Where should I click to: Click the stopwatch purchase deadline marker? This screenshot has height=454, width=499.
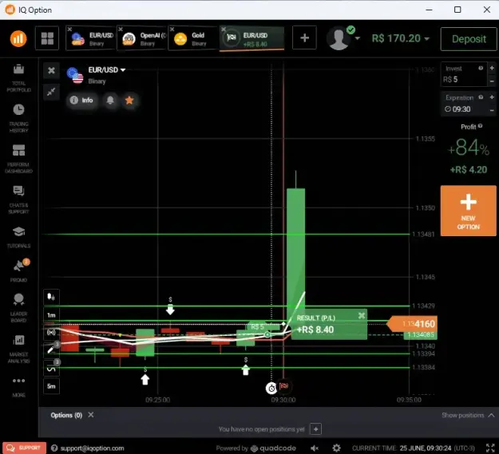coord(271,388)
